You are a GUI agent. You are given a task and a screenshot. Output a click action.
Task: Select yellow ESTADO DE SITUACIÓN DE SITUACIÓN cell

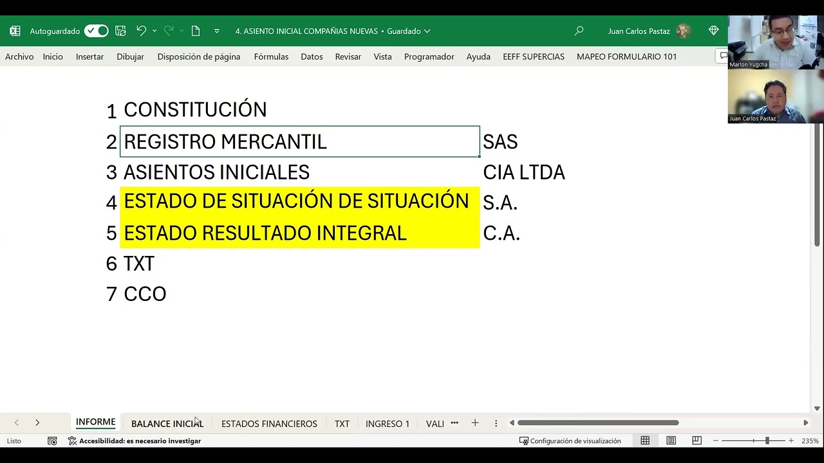(300, 202)
